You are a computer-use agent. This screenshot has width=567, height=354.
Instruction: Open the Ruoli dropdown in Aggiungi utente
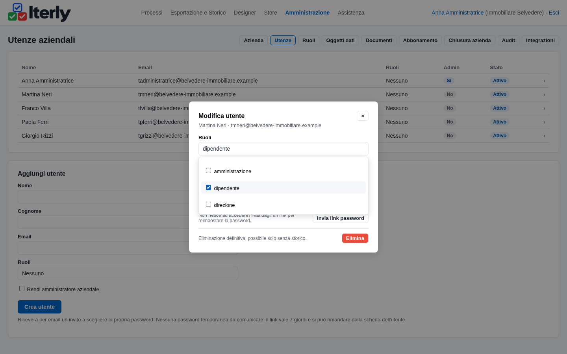128,273
